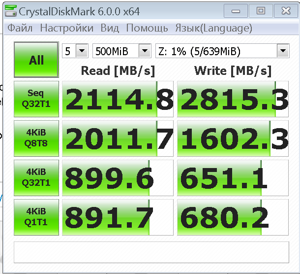
Task: Click the CrystalDiskMark title bar app icon
Action: click(x=11, y=11)
